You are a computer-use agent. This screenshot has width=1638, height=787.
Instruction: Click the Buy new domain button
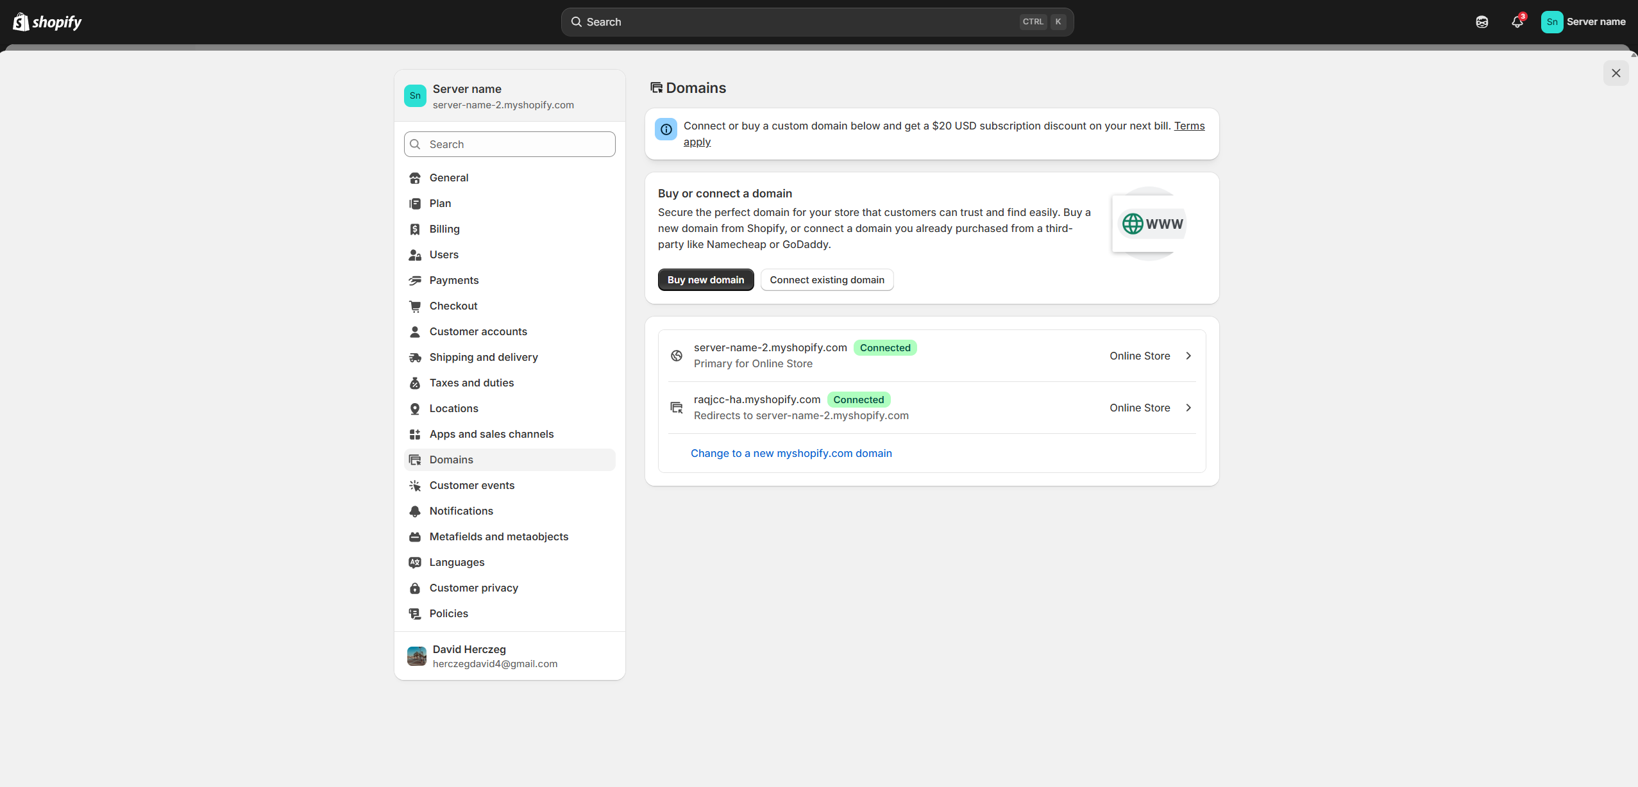pos(705,279)
